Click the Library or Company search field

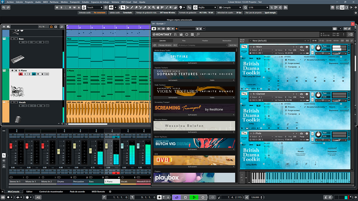click(x=202, y=45)
